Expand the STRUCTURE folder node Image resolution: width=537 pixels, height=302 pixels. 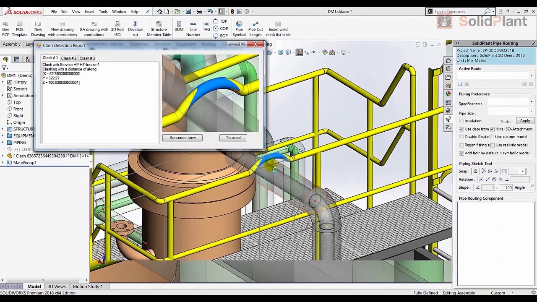coord(3,129)
